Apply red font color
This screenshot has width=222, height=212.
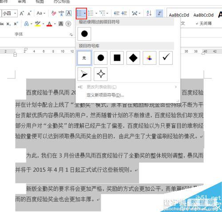[49, 24]
